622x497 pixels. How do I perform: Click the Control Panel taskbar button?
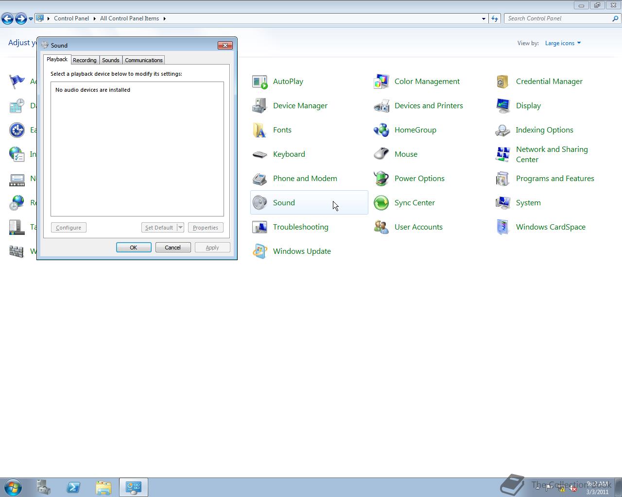(x=134, y=487)
